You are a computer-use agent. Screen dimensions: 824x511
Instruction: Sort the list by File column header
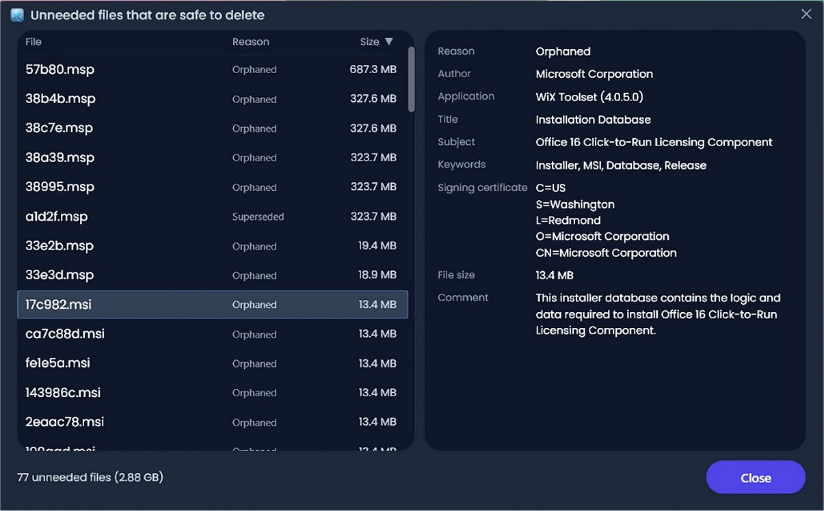34,42
